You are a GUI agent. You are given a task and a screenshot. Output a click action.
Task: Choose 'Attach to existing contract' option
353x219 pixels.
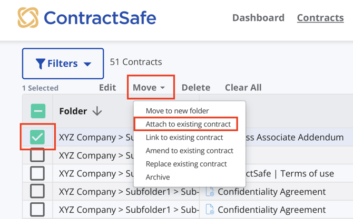point(188,124)
